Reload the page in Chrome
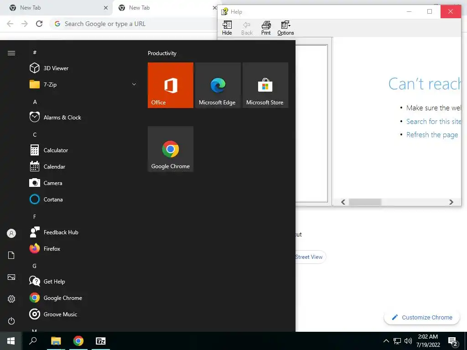 click(39, 24)
